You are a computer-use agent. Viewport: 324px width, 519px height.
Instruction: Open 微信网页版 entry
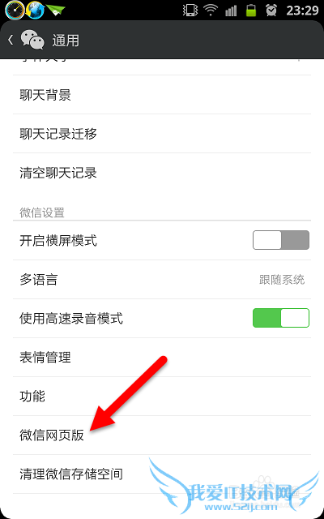[x=162, y=435]
